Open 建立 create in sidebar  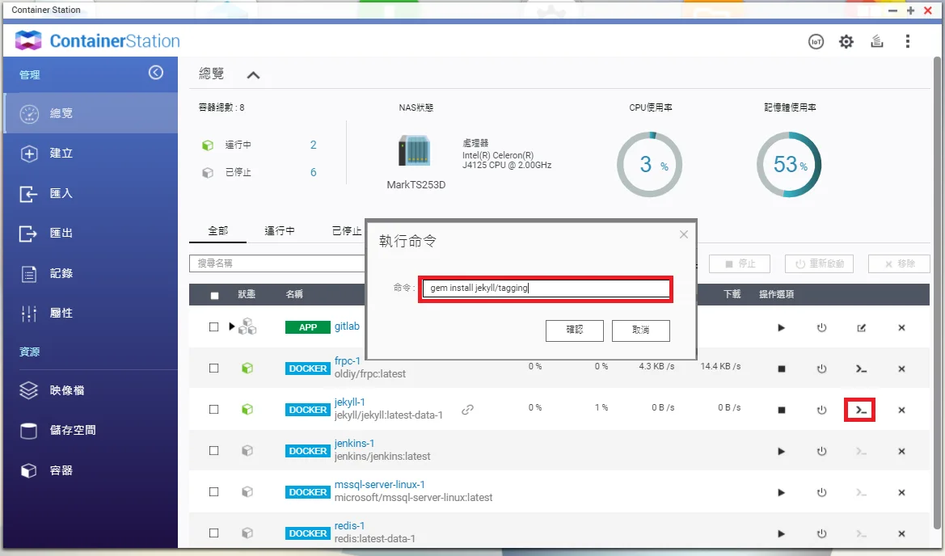(x=91, y=153)
